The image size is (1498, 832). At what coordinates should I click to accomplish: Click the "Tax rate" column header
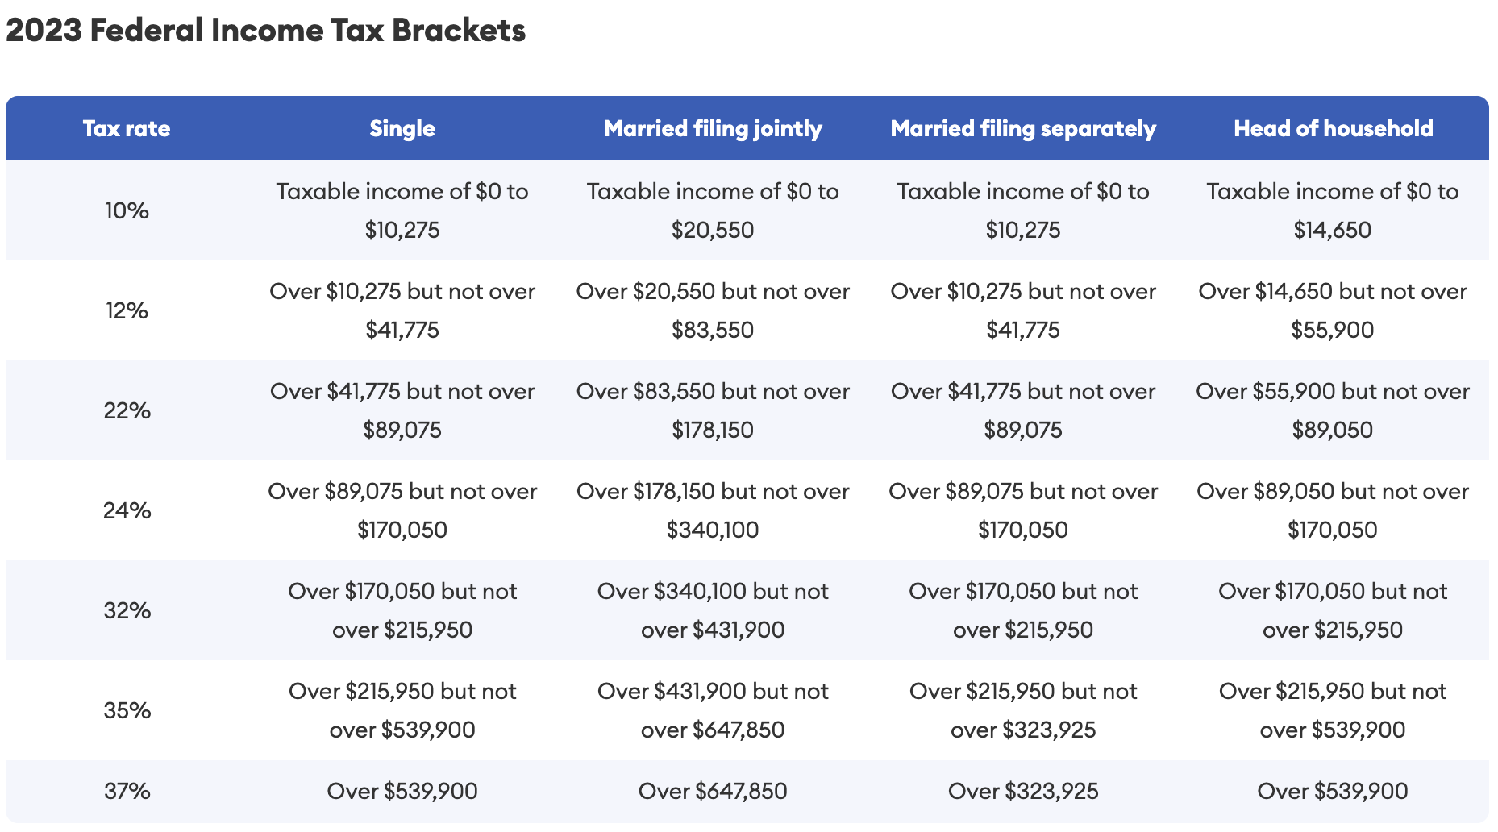point(127,129)
